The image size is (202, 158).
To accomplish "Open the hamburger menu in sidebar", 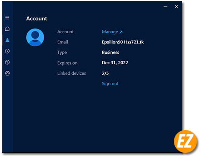I will click(x=7, y=18).
